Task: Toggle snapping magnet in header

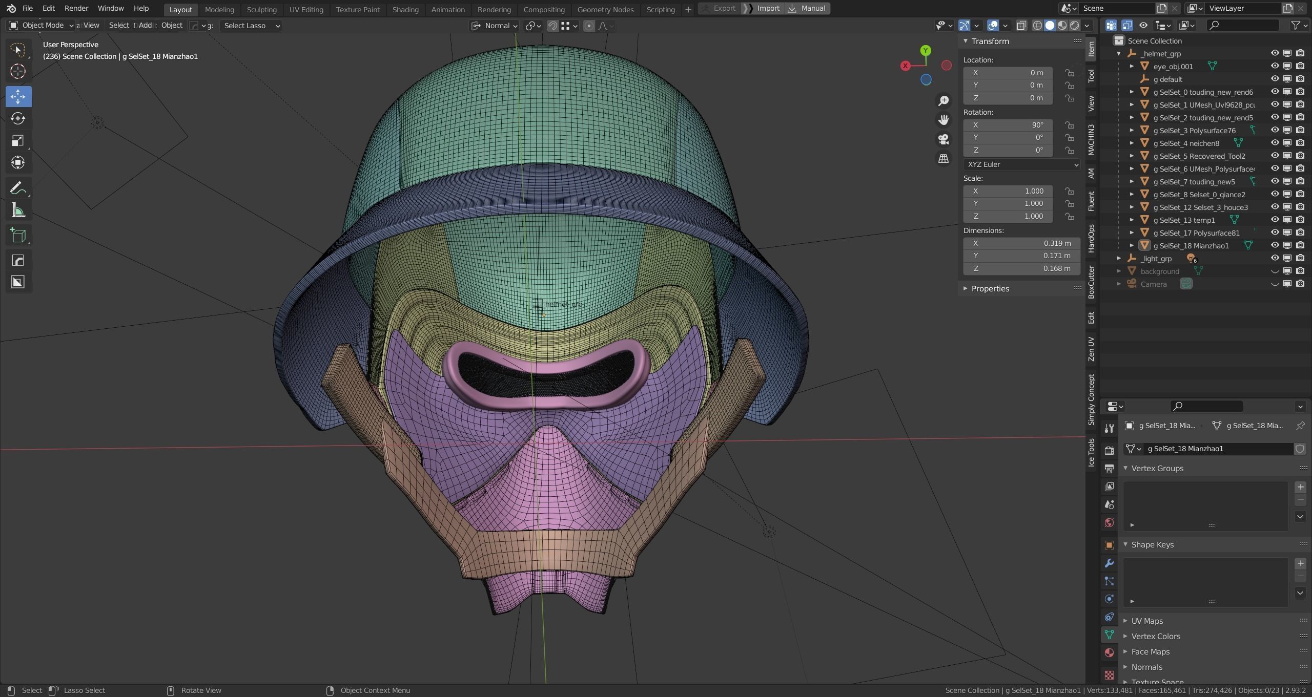Action: [x=552, y=26]
